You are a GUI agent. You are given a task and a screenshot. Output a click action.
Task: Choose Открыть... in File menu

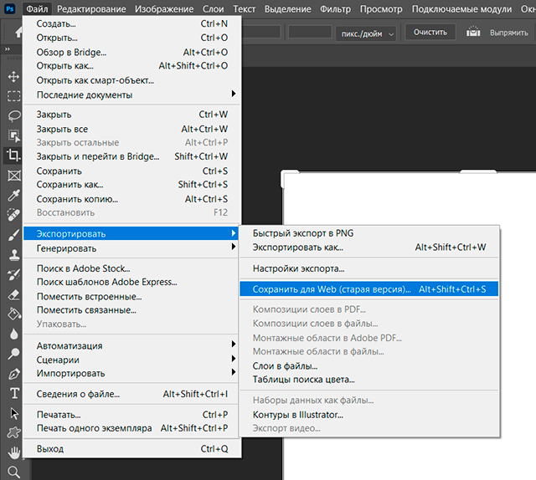[x=132, y=38]
